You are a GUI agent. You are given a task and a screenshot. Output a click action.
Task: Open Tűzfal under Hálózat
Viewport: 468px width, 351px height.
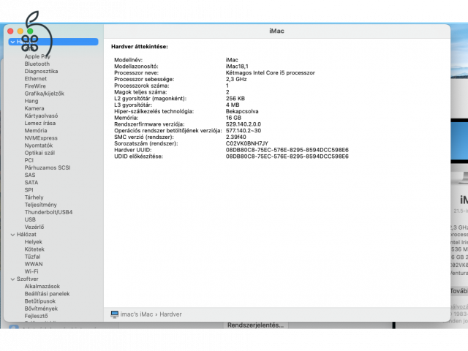pos(32,257)
